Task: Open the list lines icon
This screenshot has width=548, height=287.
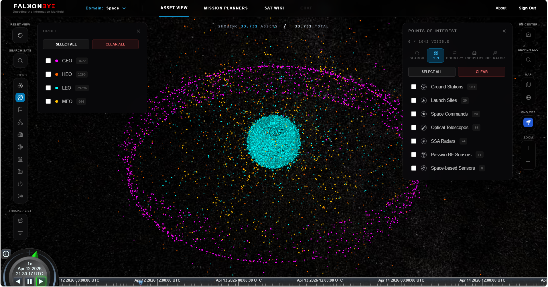Action: pyautogui.click(x=20, y=233)
